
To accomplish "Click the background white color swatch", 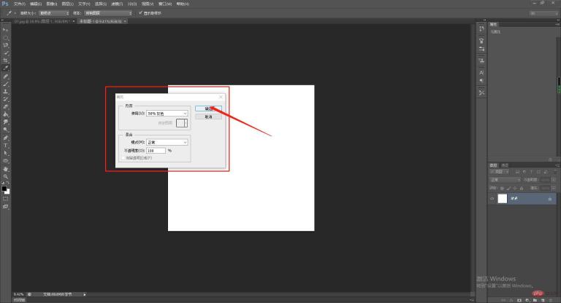I will [7, 192].
